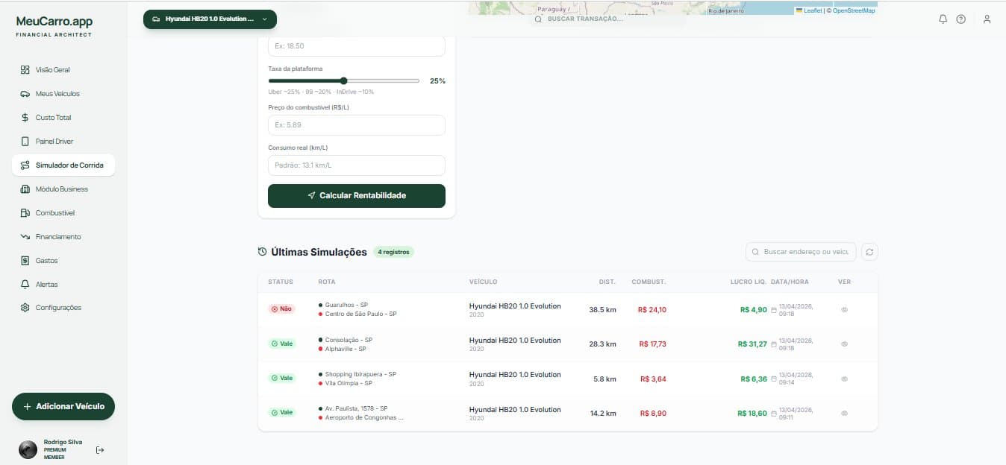Open Meus Veículos page

57,94
